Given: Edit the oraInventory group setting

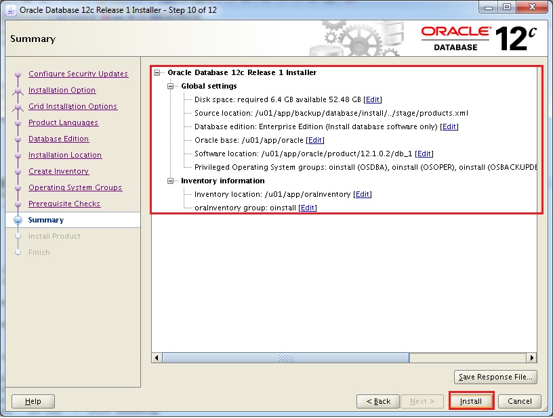Looking at the screenshot, I should tap(308, 208).
